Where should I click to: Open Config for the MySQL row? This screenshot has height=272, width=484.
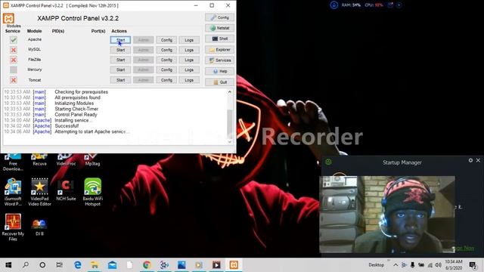(166, 50)
